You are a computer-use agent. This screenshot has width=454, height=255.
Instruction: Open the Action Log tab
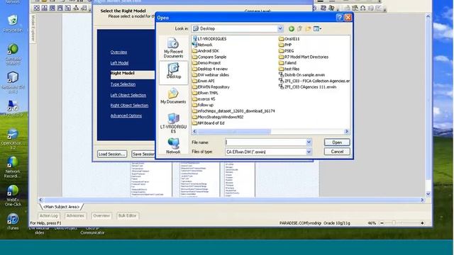coord(49,215)
